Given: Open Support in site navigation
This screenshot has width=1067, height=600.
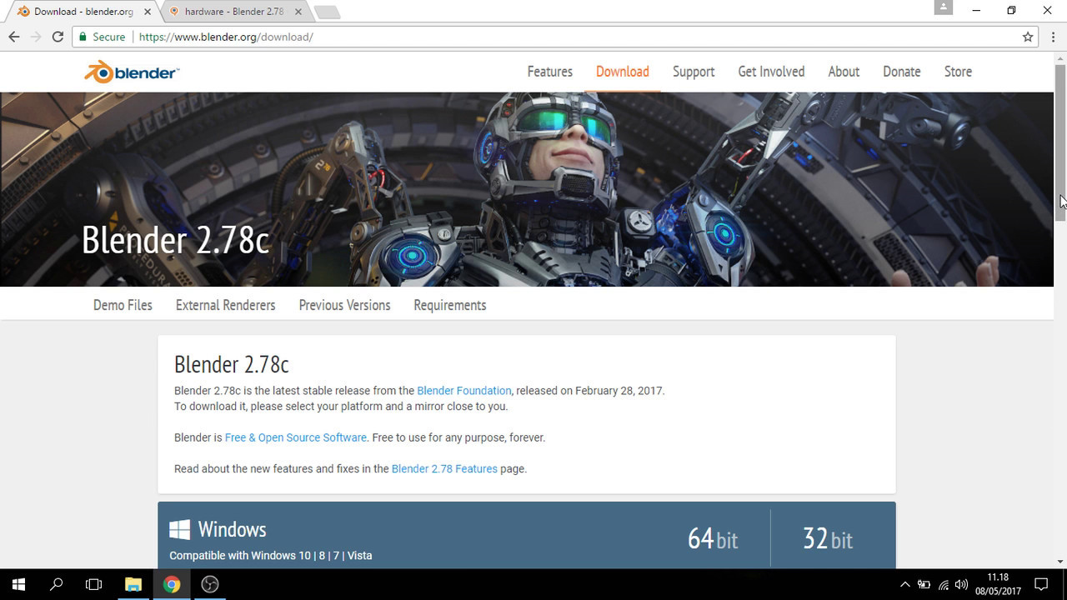Looking at the screenshot, I should click(x=694, y=72).
